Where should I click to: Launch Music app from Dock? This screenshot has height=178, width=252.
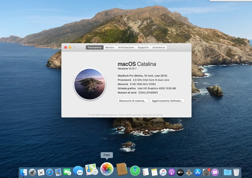163,172
